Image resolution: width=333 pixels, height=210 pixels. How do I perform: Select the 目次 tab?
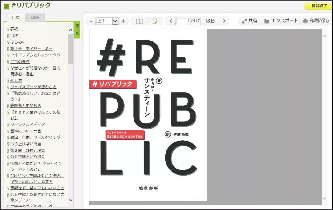[x=16, y=17]
